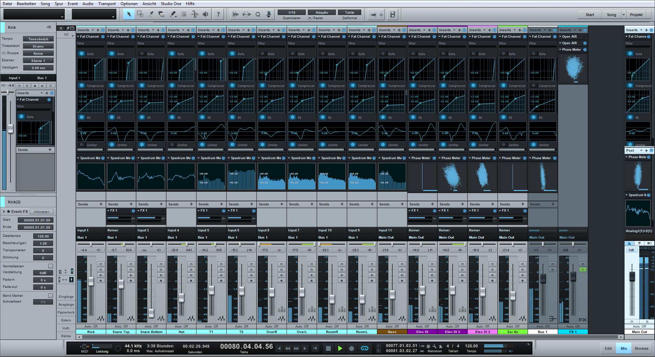This screenshot has width=655, height=357.
Task: Mute the Kick channel
Action: tap(101, 264)
